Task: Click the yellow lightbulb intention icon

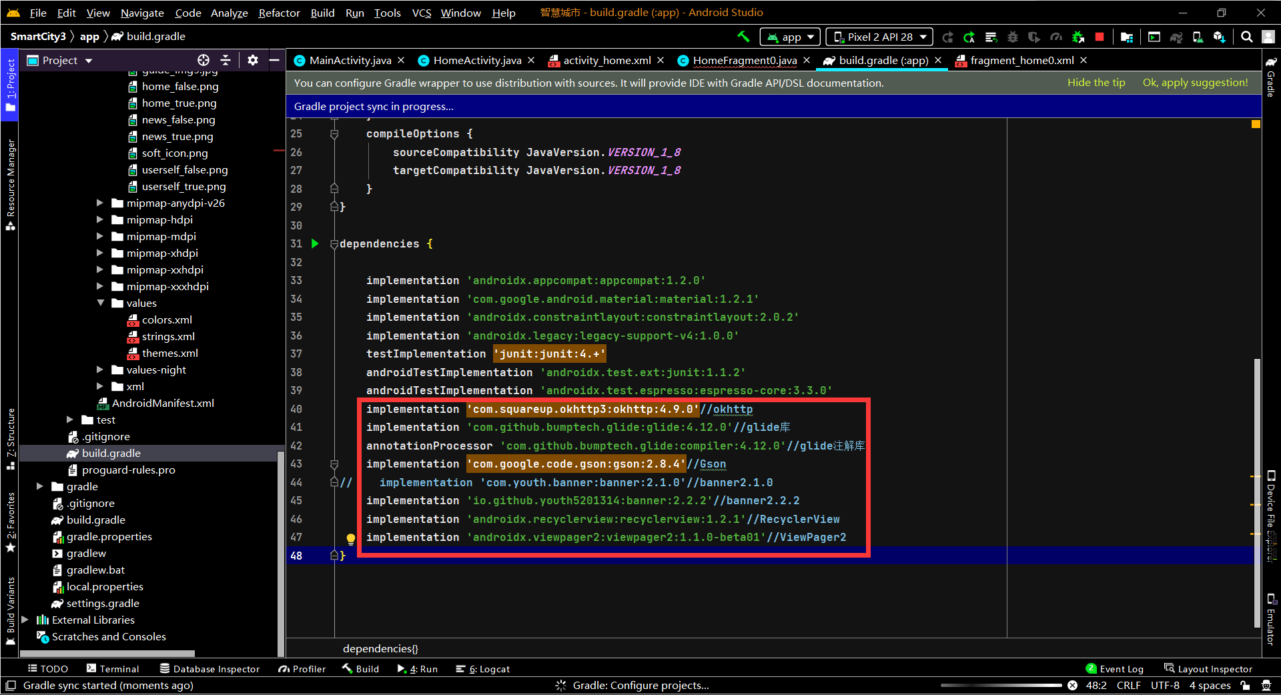Action: click(350, 539)
